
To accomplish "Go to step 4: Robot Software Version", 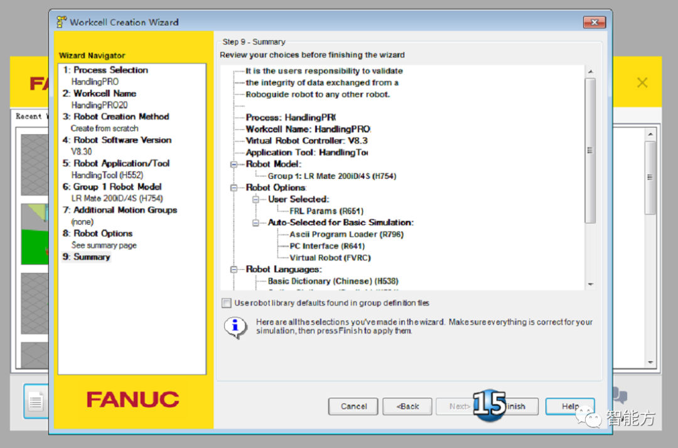I will click(x=117, y=140).
